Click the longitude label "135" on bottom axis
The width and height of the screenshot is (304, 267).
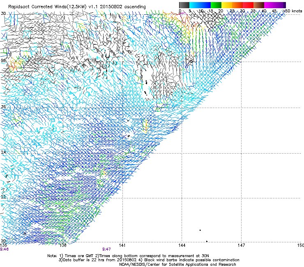click(x=4, y=245)
